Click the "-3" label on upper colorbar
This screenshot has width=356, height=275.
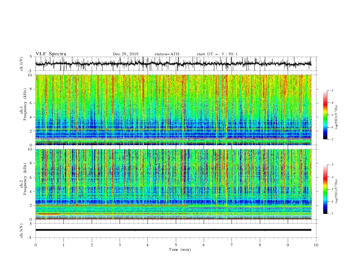pos(332,90)
